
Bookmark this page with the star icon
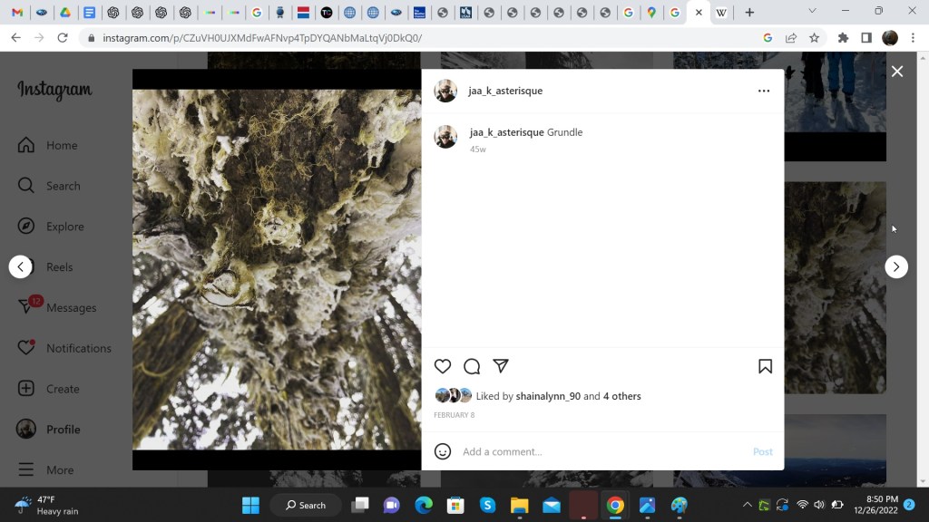tap(814, 38)
